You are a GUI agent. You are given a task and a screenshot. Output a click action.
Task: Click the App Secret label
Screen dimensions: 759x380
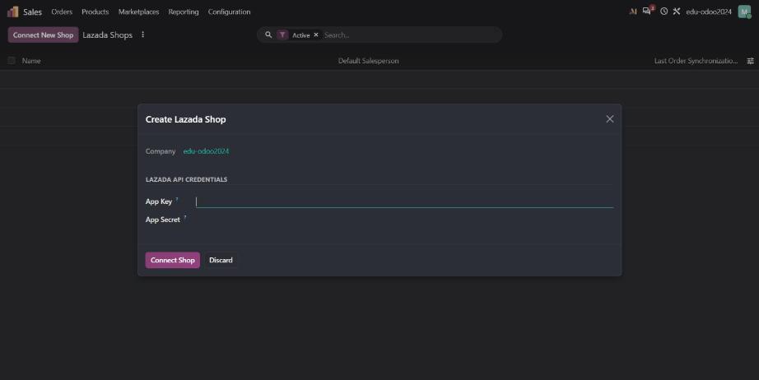[163, 220]
